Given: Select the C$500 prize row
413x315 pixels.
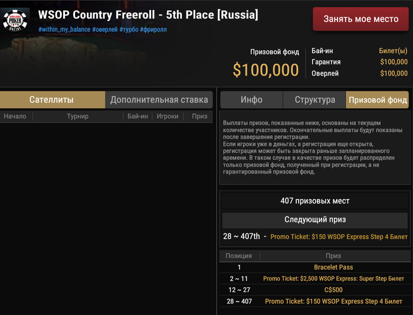Looking at the screenshot, I should 333,290.
